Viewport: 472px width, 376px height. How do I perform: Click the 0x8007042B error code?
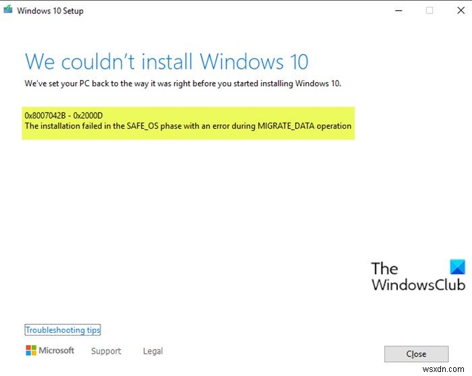[49, 116]
